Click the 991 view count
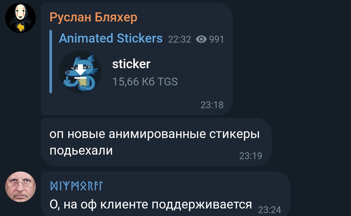The width and height of the screenshot is (351, 216). click(216, 39)
